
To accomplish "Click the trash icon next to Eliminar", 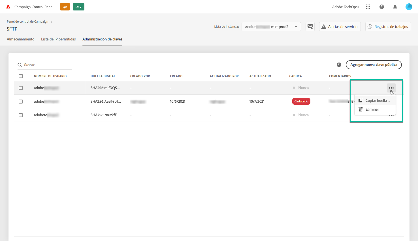I will tap(361, 109).
